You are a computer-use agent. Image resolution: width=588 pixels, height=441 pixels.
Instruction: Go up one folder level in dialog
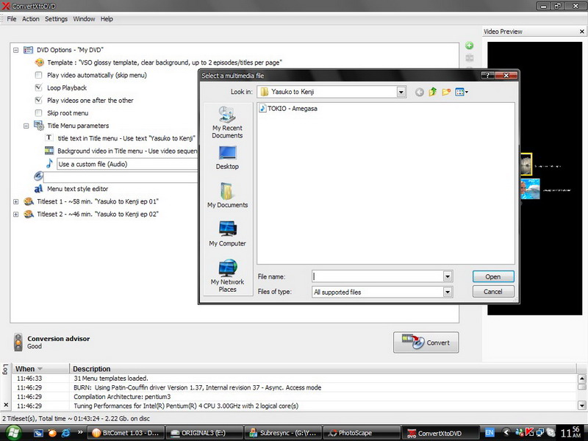tap(433, 92)
